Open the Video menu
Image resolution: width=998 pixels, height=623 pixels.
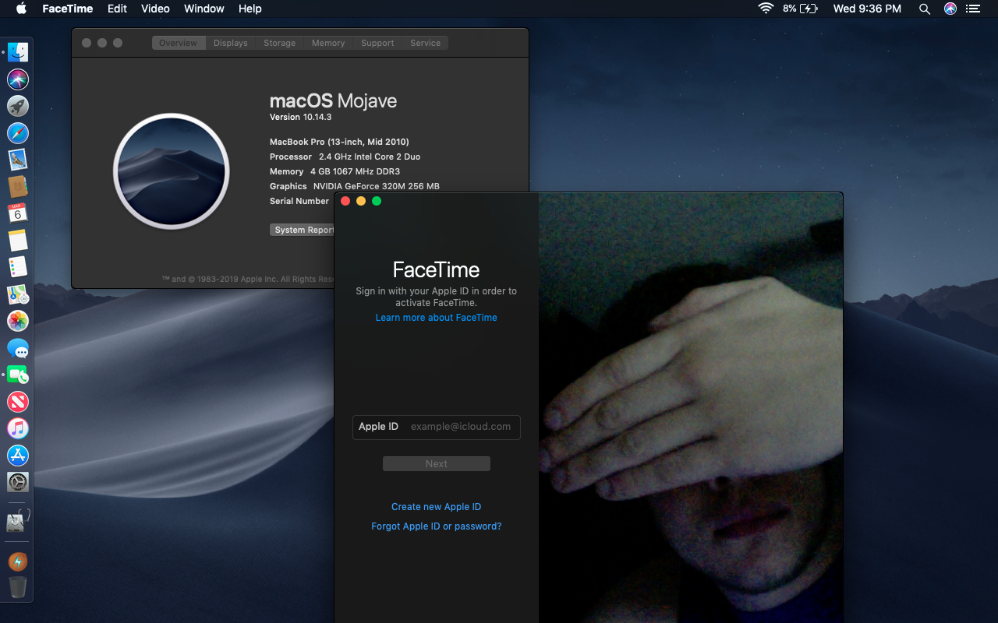(155, 9)
